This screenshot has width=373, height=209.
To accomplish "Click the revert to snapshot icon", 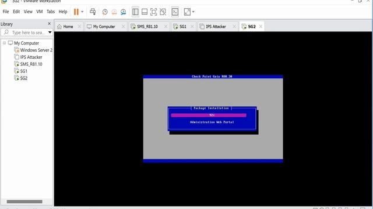I will [x=114, y=12].
